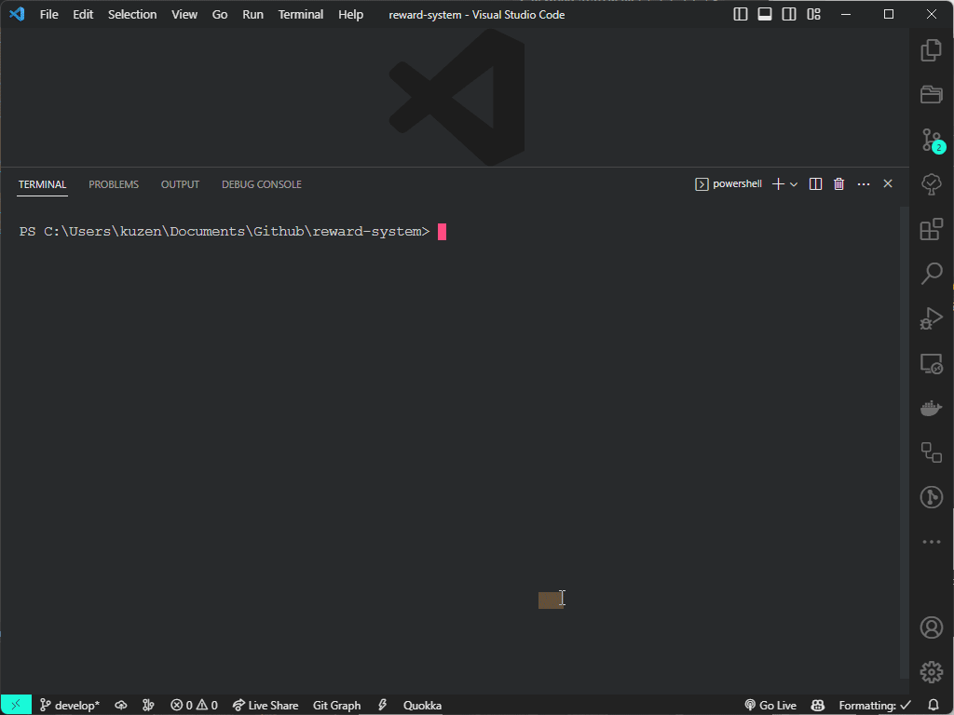Open the Project Manager folders icon
This screenshot has width=954, height=715.
pyautogui.click(x=931, y=94)
